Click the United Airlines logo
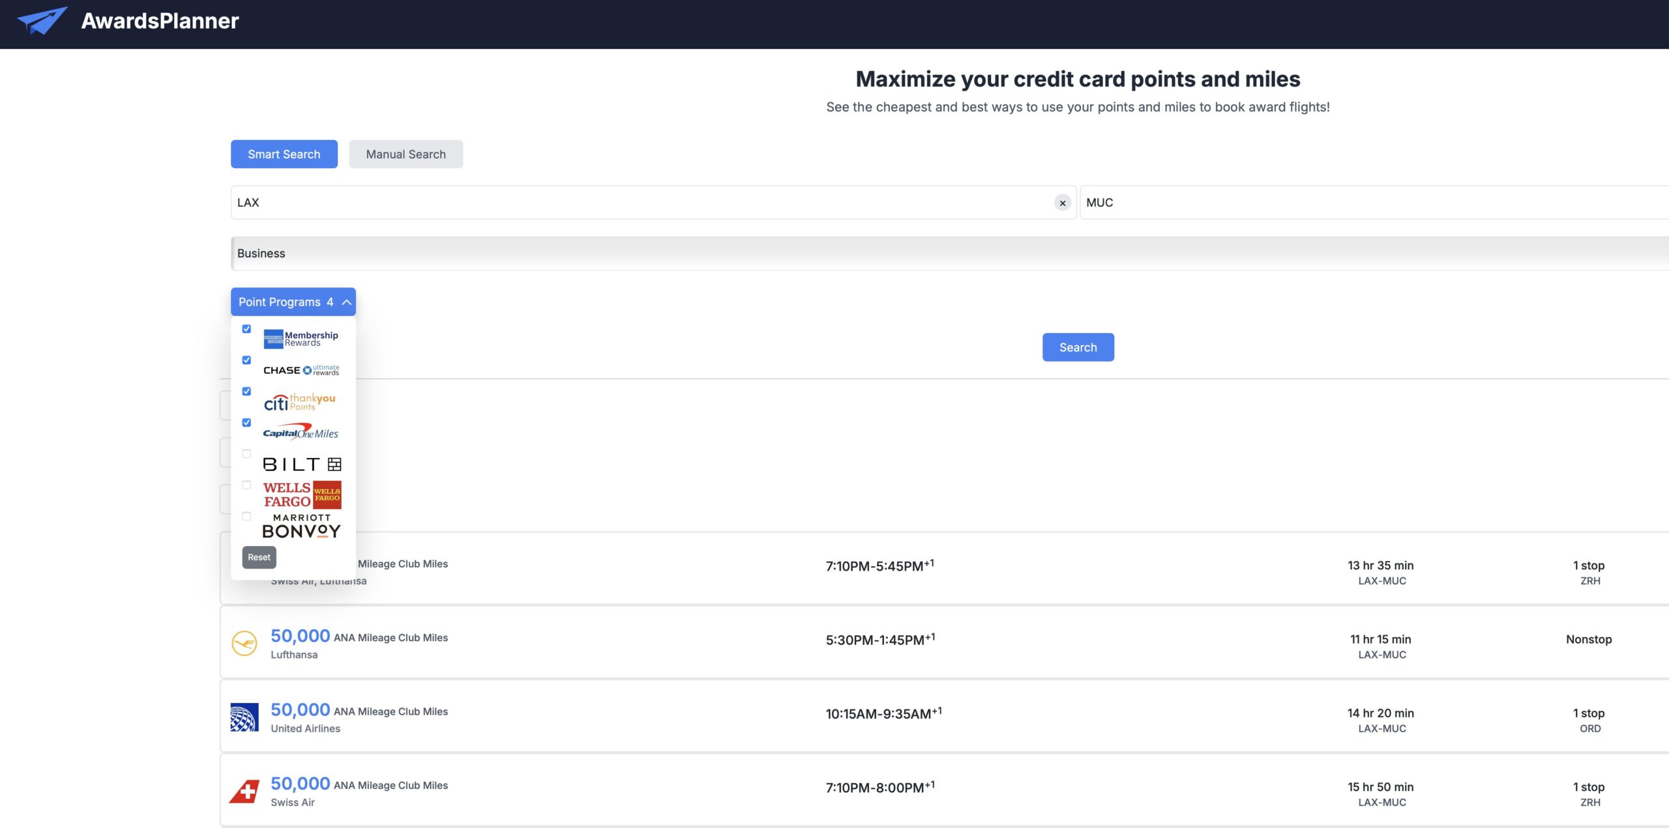Screen dimensions: 1669x828 click(244, 717)
